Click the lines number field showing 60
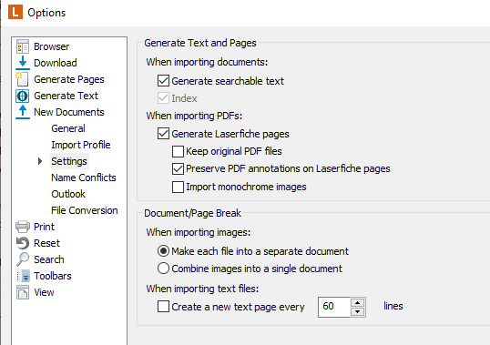490x345 pixels. 333,307
